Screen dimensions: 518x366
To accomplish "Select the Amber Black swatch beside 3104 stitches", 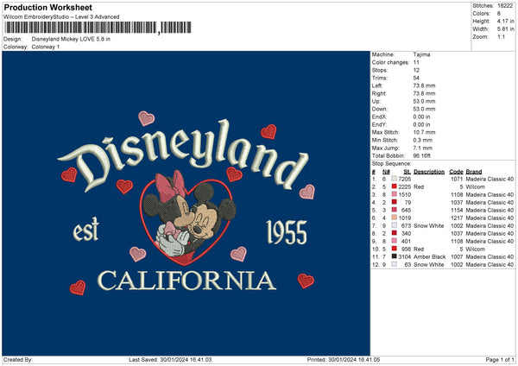I will click(x=395, y=256).
